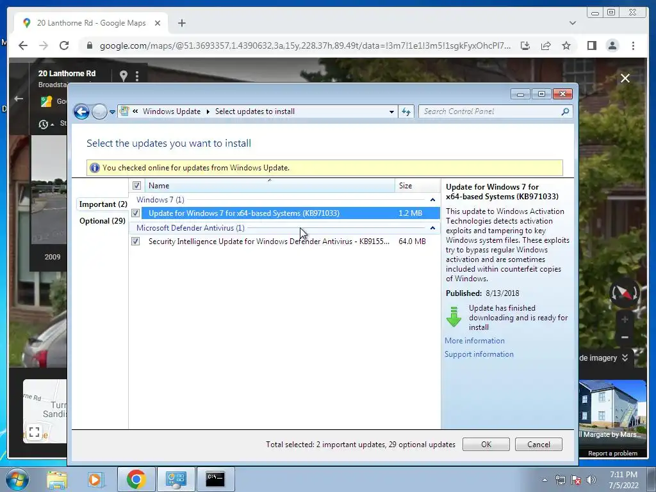Screen dimensions: 656x492
Task: Open the Street View time history clock
Action: click(44, 124)
